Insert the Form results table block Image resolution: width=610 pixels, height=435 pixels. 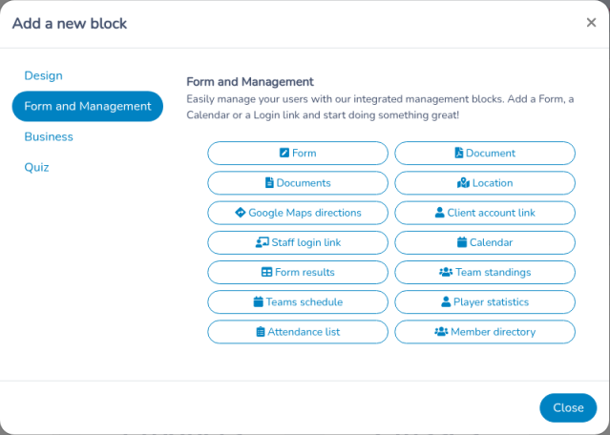click(x=298, y=272)
